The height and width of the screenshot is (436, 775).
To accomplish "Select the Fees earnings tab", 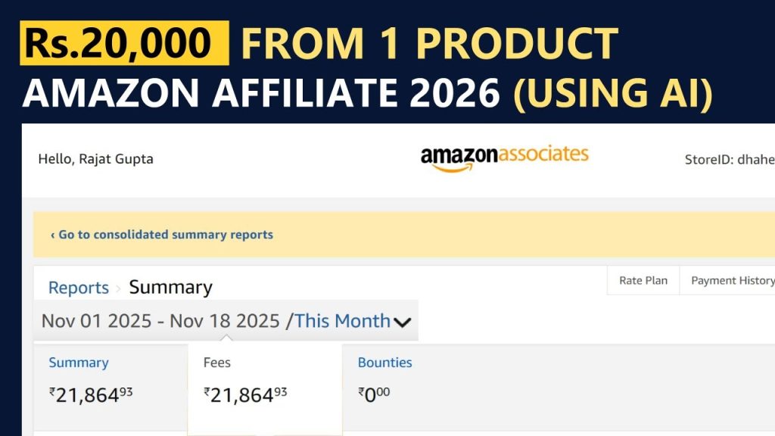I will (217, 363).
